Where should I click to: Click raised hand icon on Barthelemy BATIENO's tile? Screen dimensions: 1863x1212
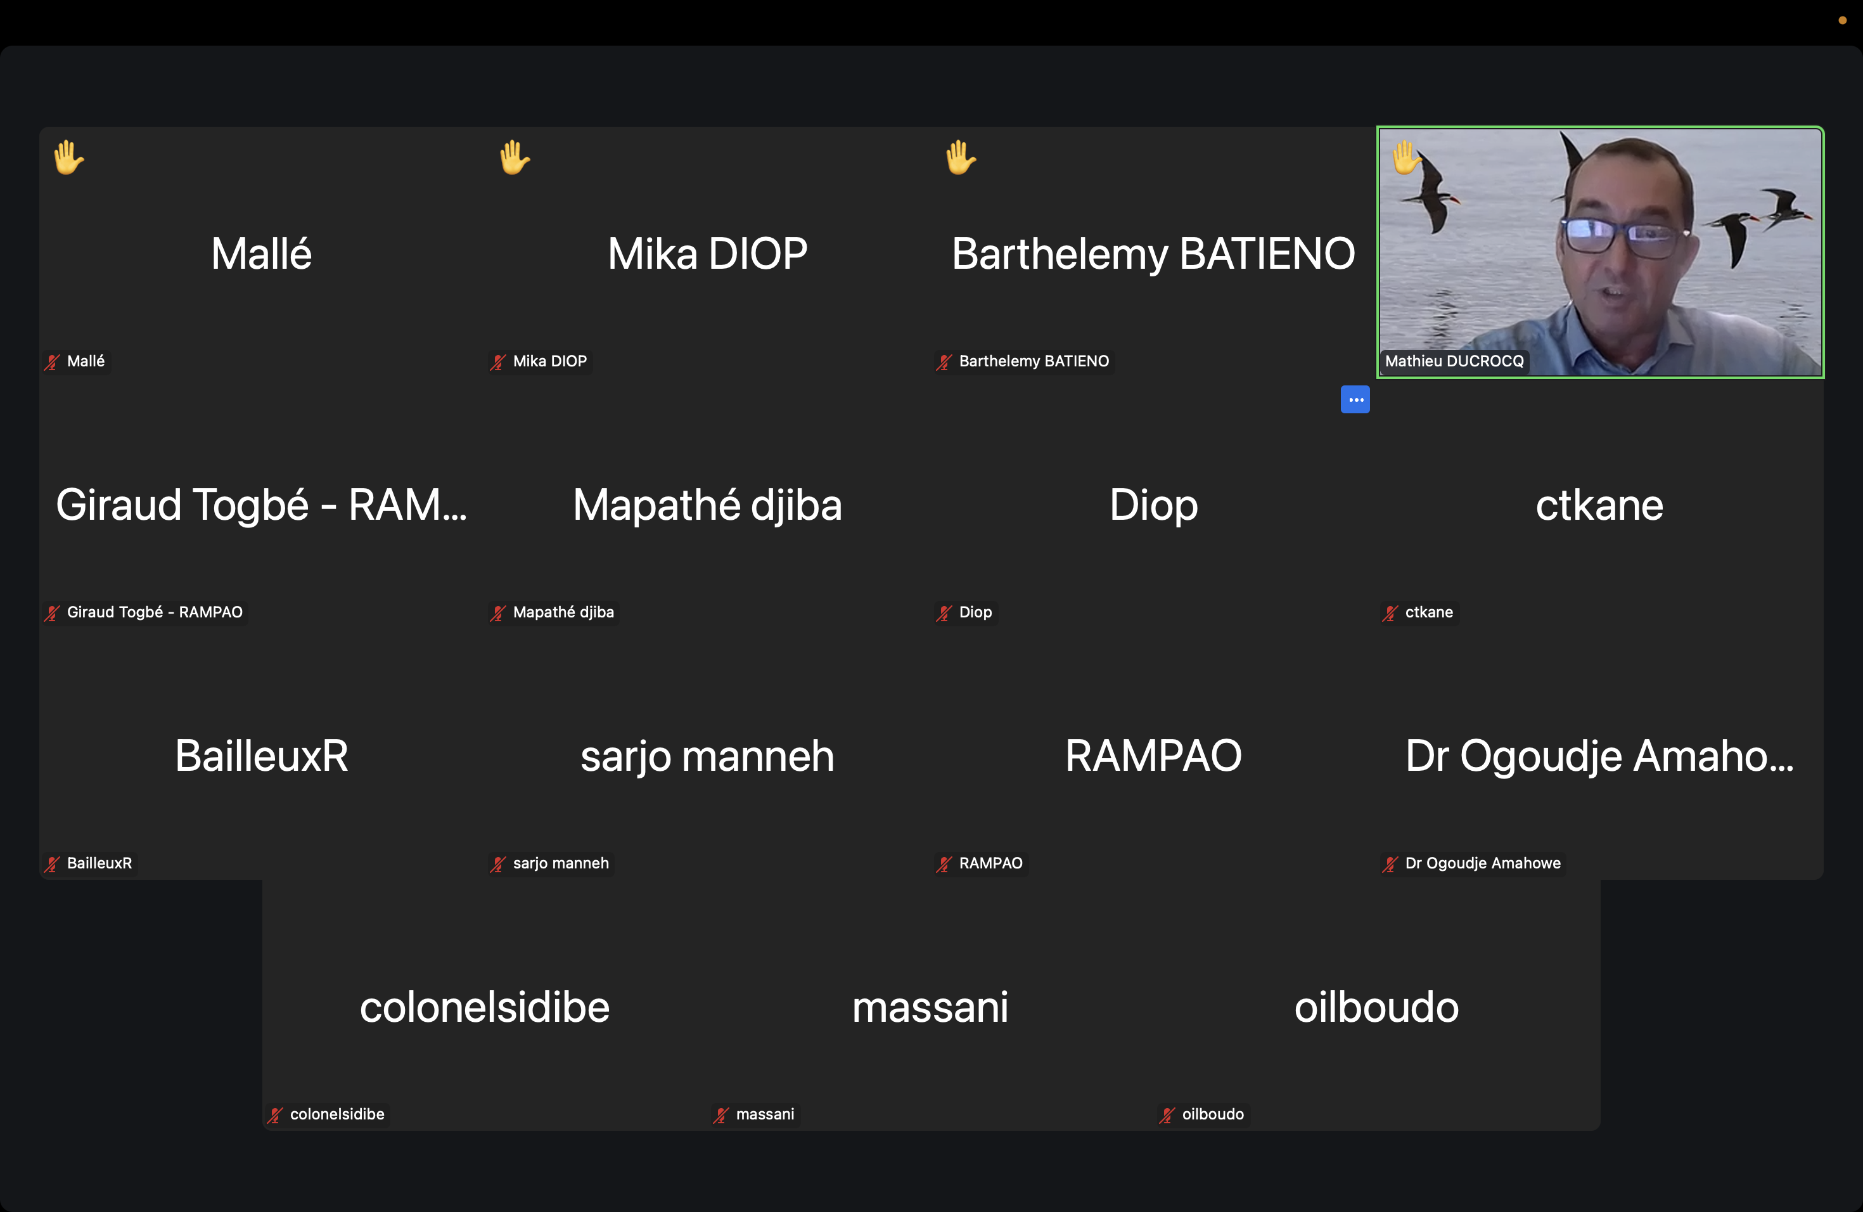(961, 157)
